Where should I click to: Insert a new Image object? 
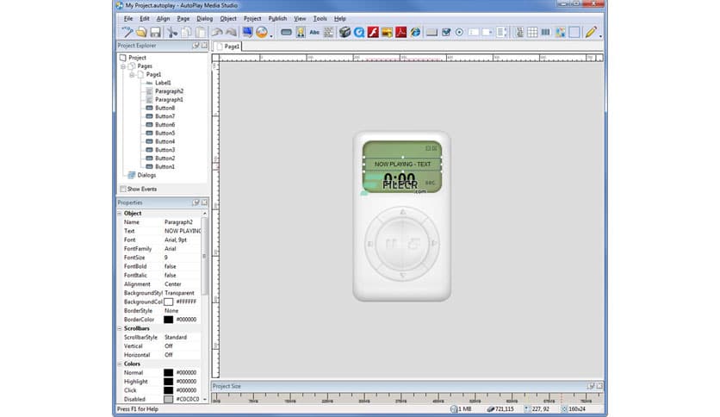(301, 32)
